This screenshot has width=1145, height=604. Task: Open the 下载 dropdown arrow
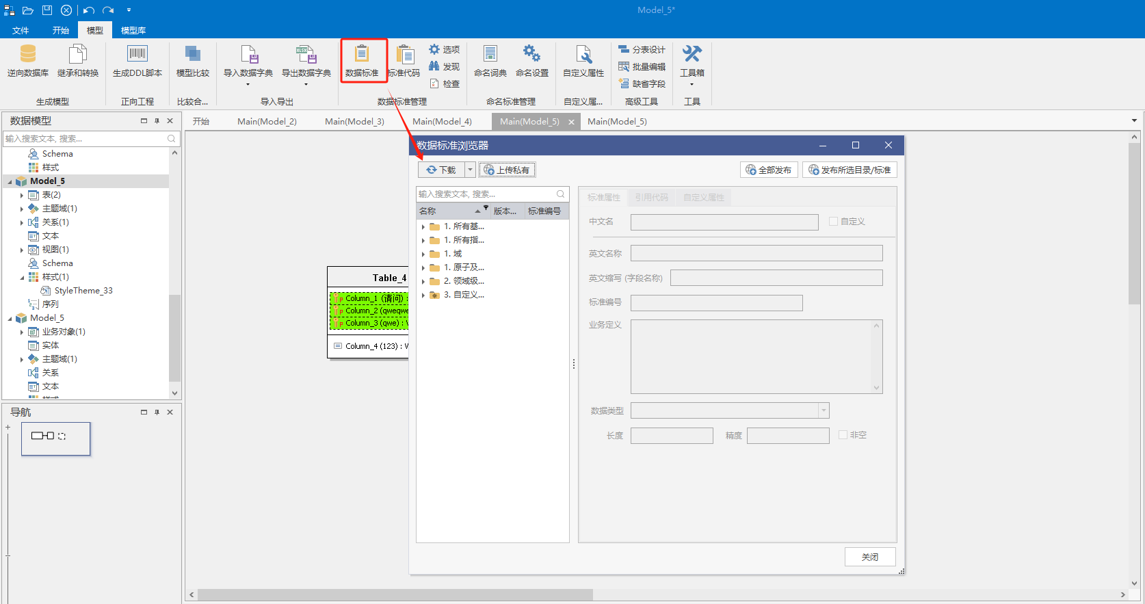470,170
